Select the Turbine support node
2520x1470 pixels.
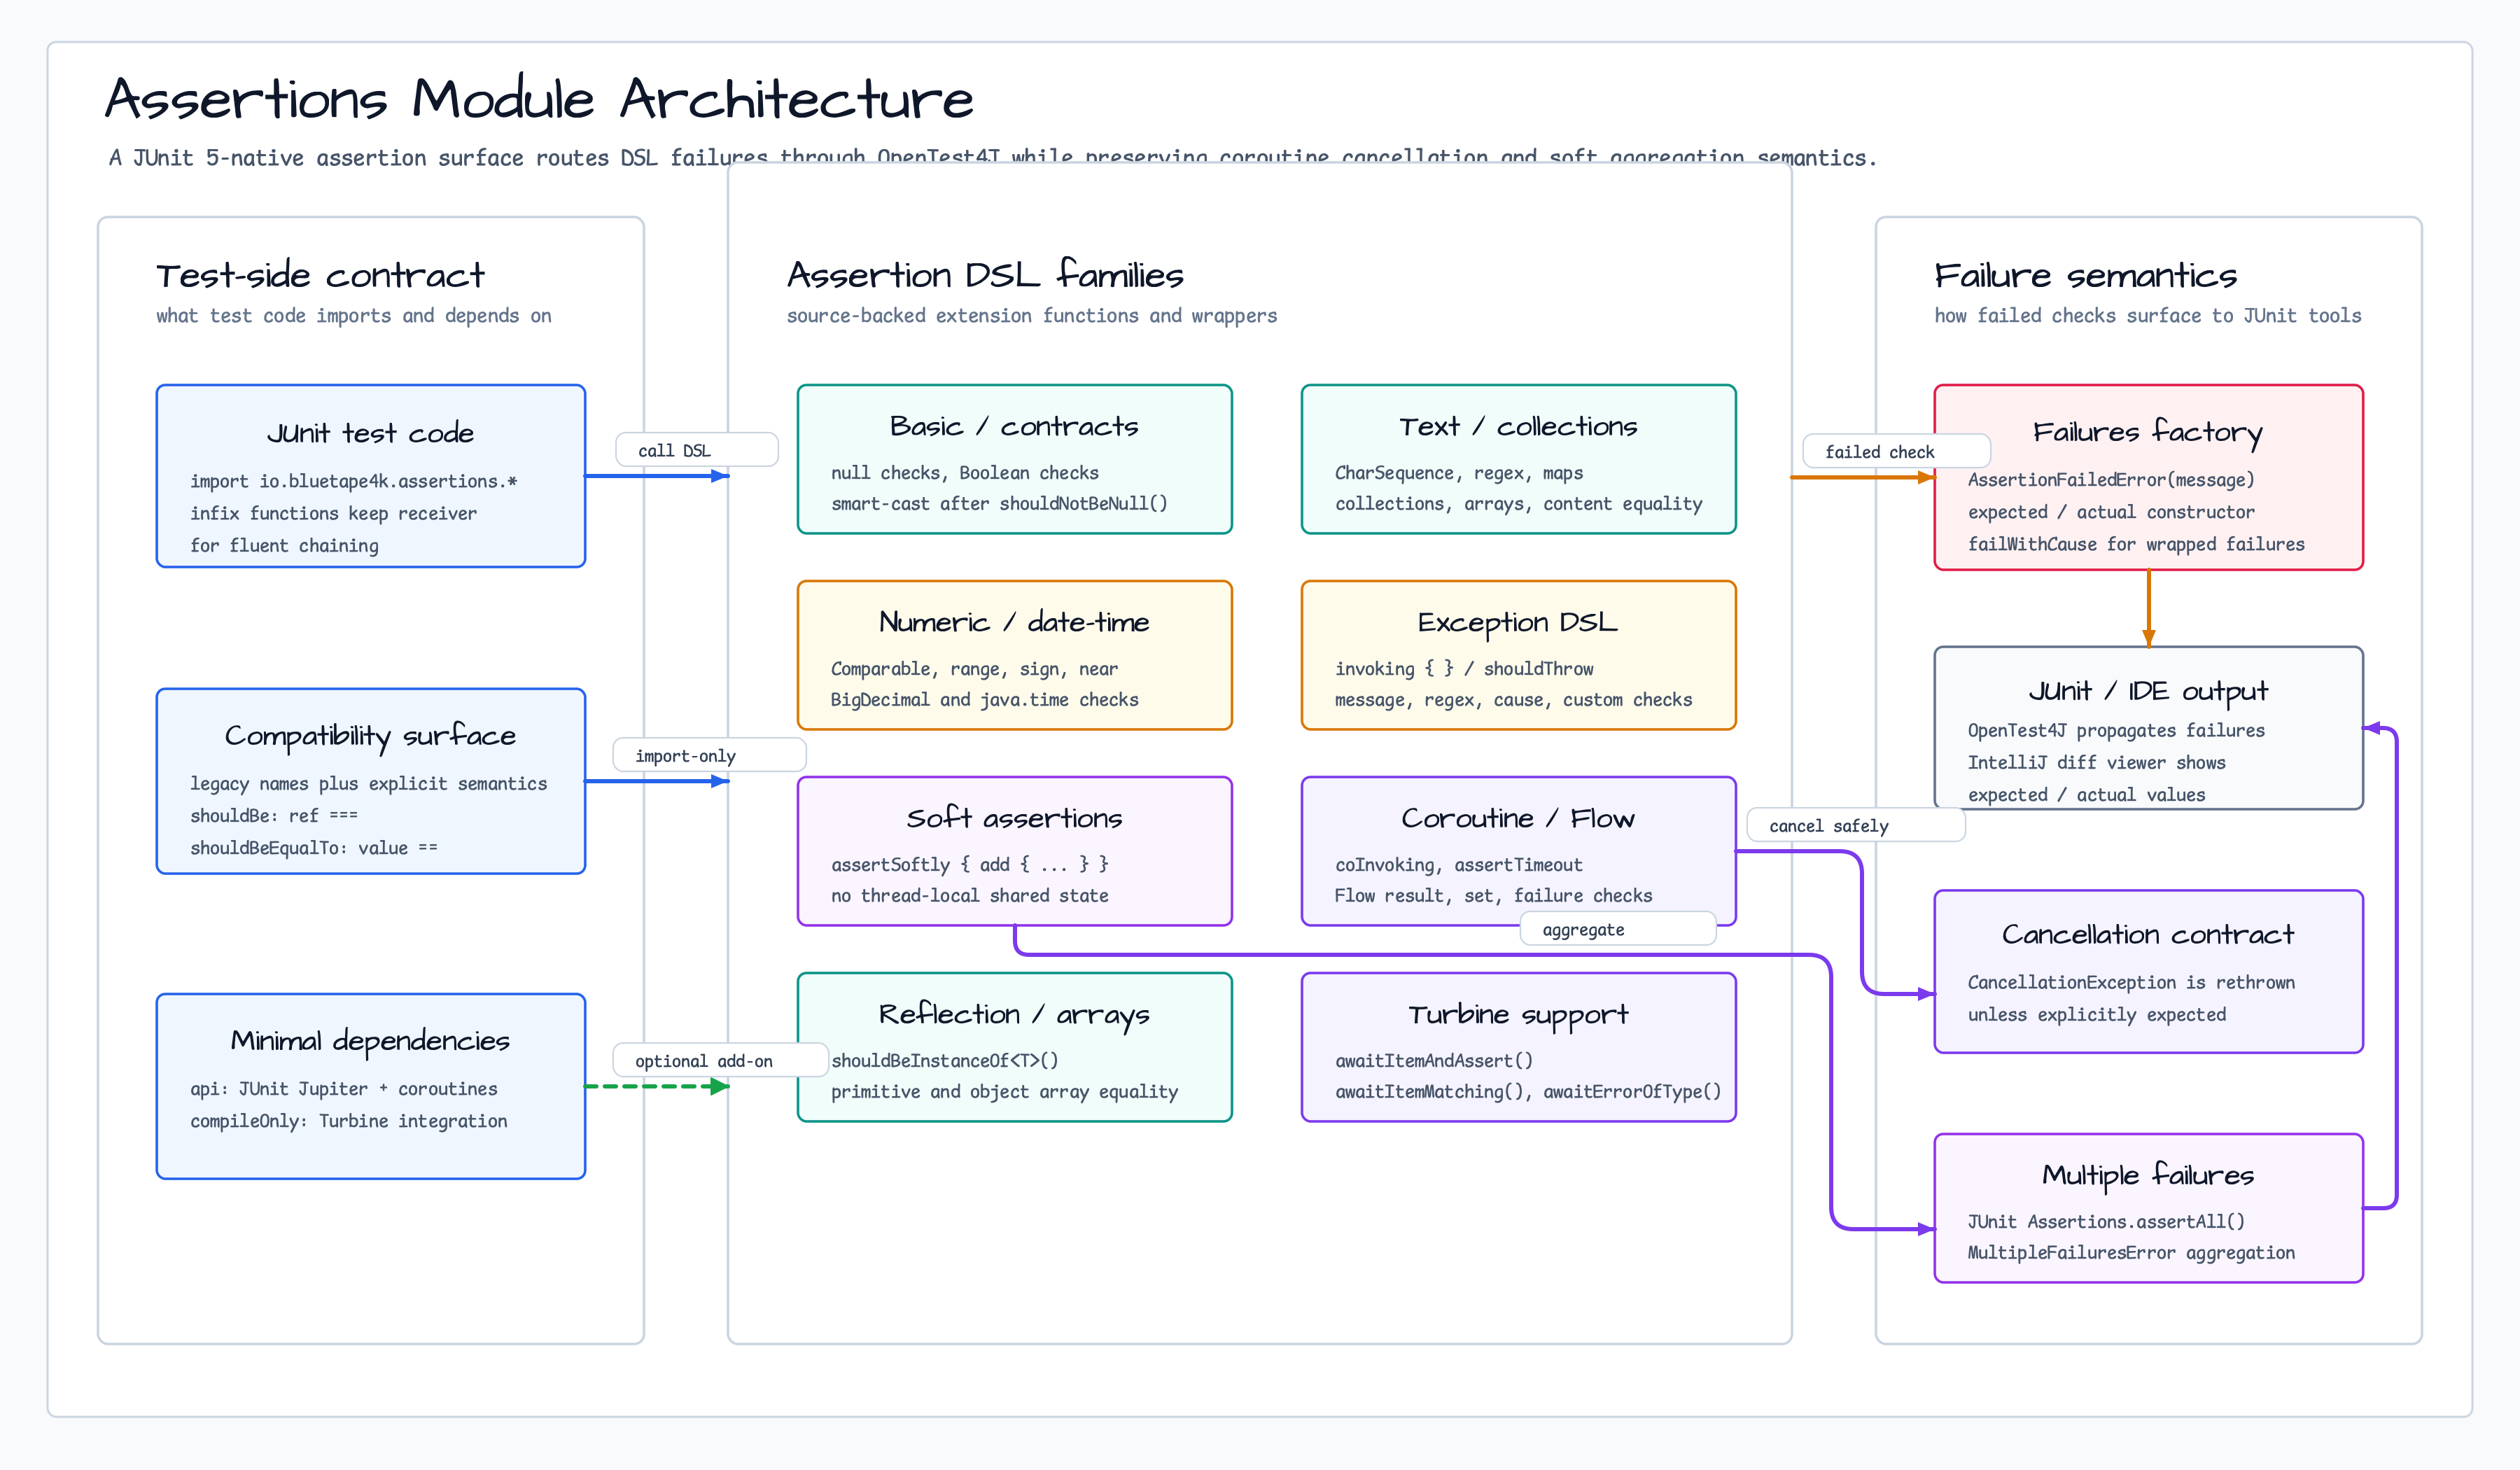(x=1518, y=1047)
